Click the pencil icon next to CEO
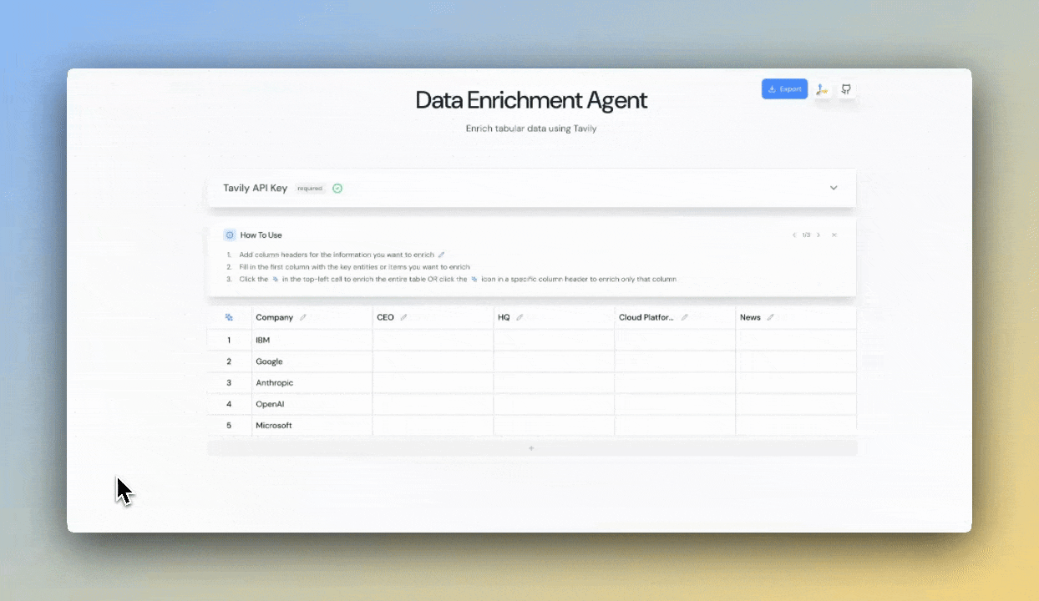Screen dimensions: 1039x601 [x=403, y=317]
